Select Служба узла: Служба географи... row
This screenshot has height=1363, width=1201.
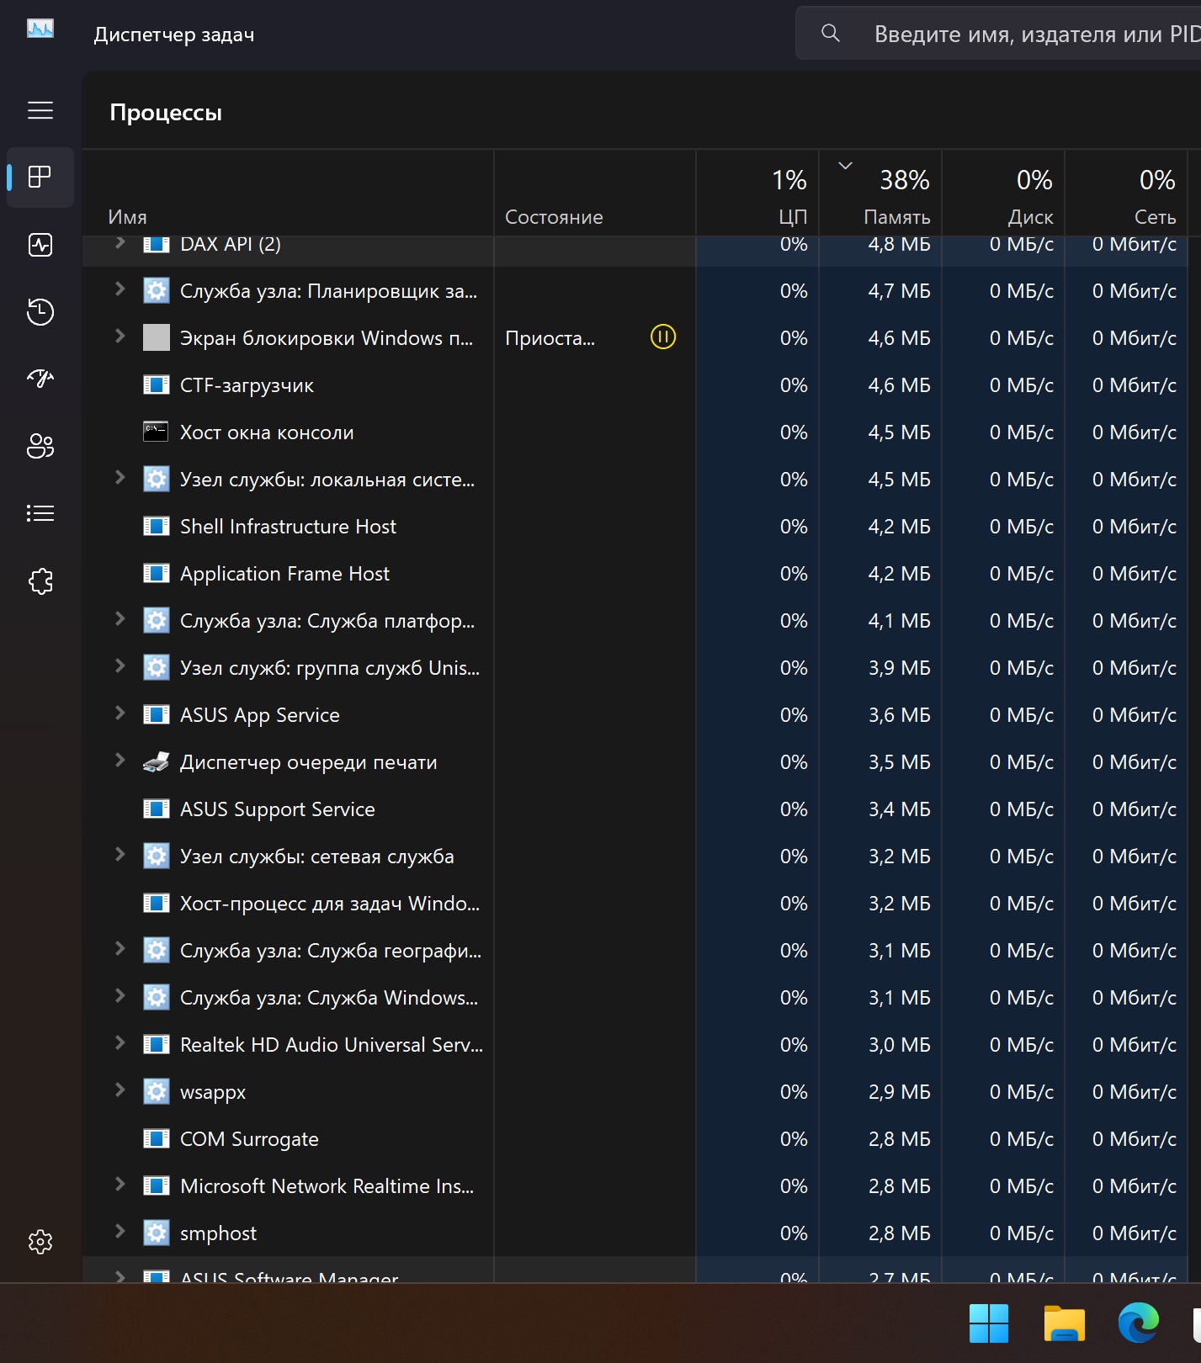click(635, 951)
